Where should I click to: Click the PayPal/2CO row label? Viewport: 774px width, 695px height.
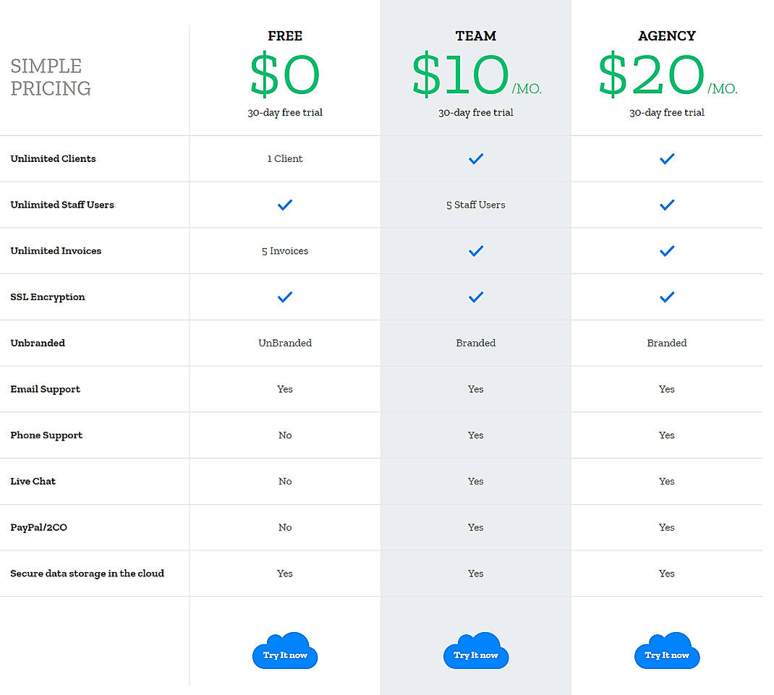pyautogui.click(x=38, y=527)
